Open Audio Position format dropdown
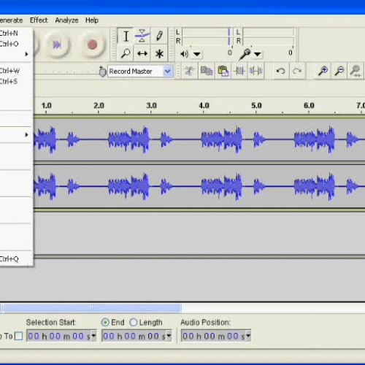 coord(248,336)
